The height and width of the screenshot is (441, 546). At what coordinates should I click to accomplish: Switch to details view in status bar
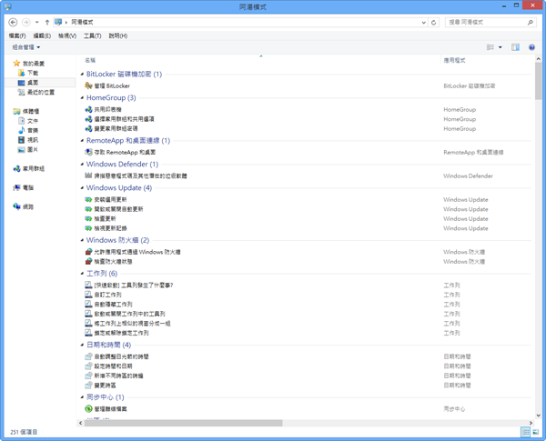tap(525, 432)
